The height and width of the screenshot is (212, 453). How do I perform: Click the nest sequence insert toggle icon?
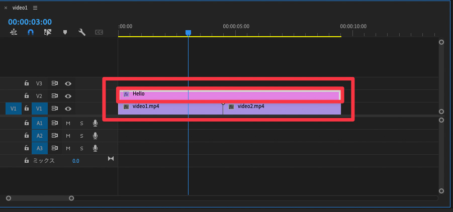(x=14, y=32)
